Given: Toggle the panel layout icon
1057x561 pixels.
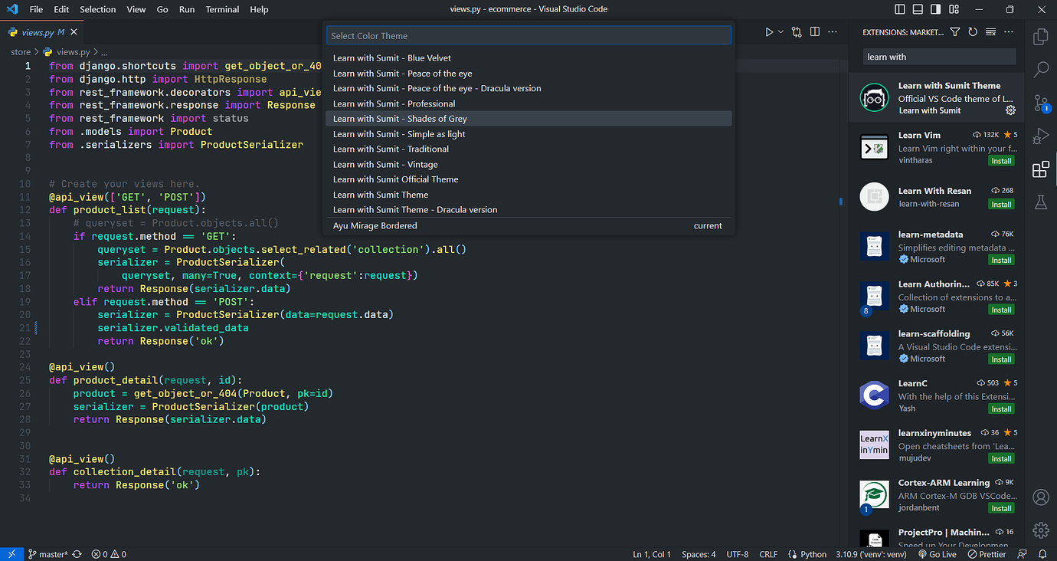Looking at the screenshot, I should (917, 9).
